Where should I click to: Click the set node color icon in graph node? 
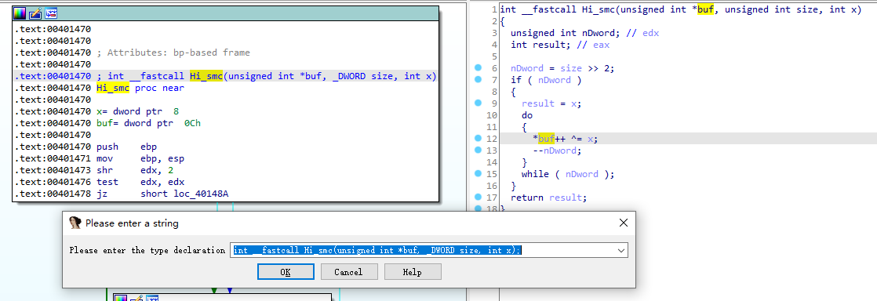(20, 13)
